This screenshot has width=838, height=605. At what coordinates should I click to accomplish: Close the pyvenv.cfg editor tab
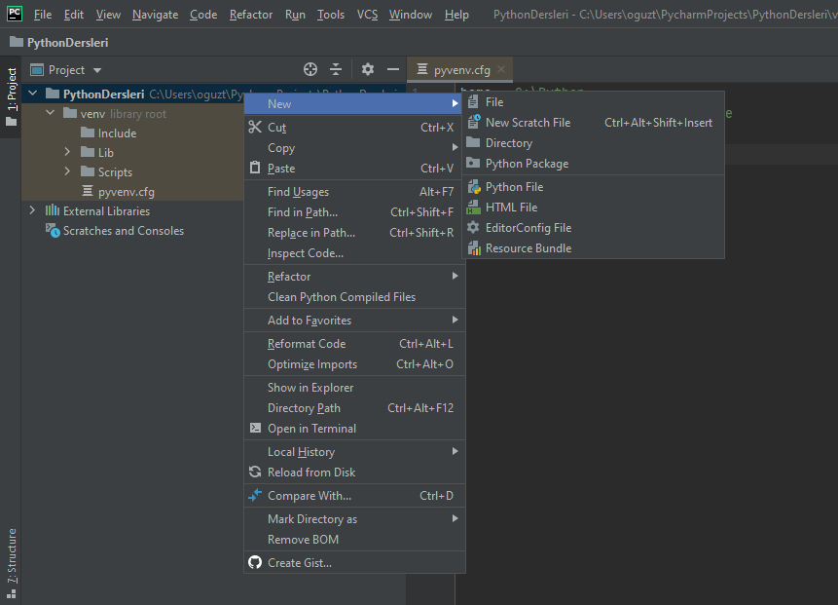(x=501, y=69)
